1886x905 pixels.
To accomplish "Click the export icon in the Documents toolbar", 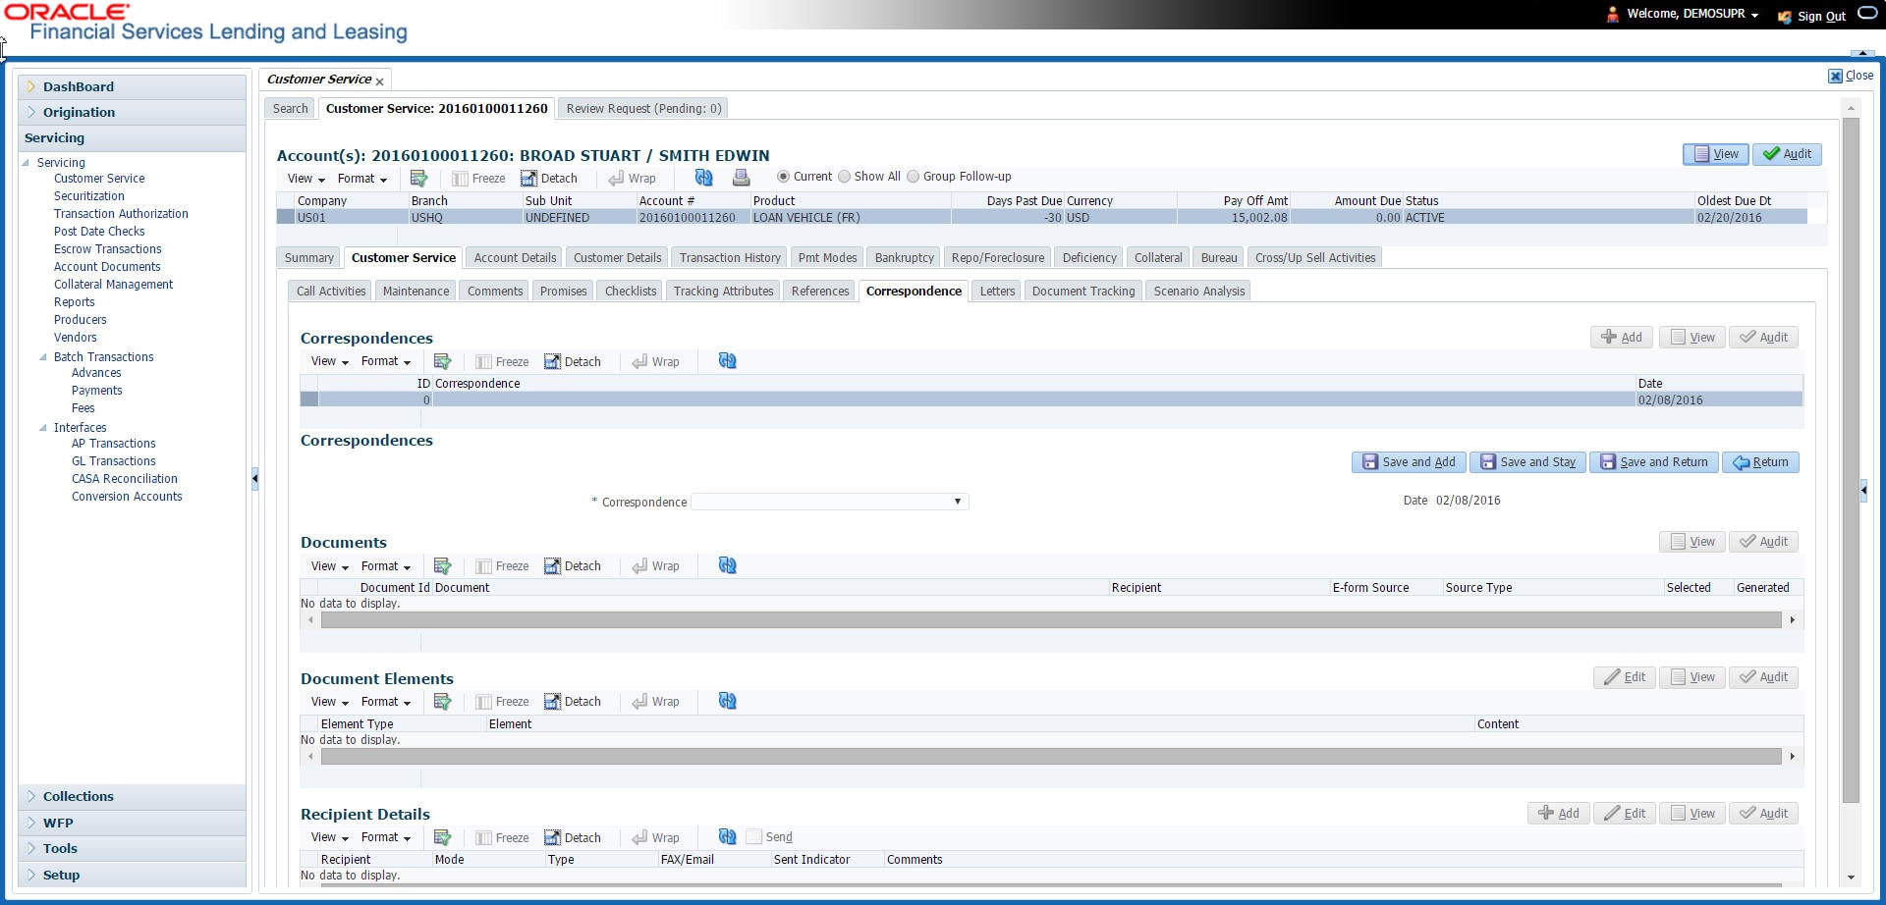I will [443, 565].
